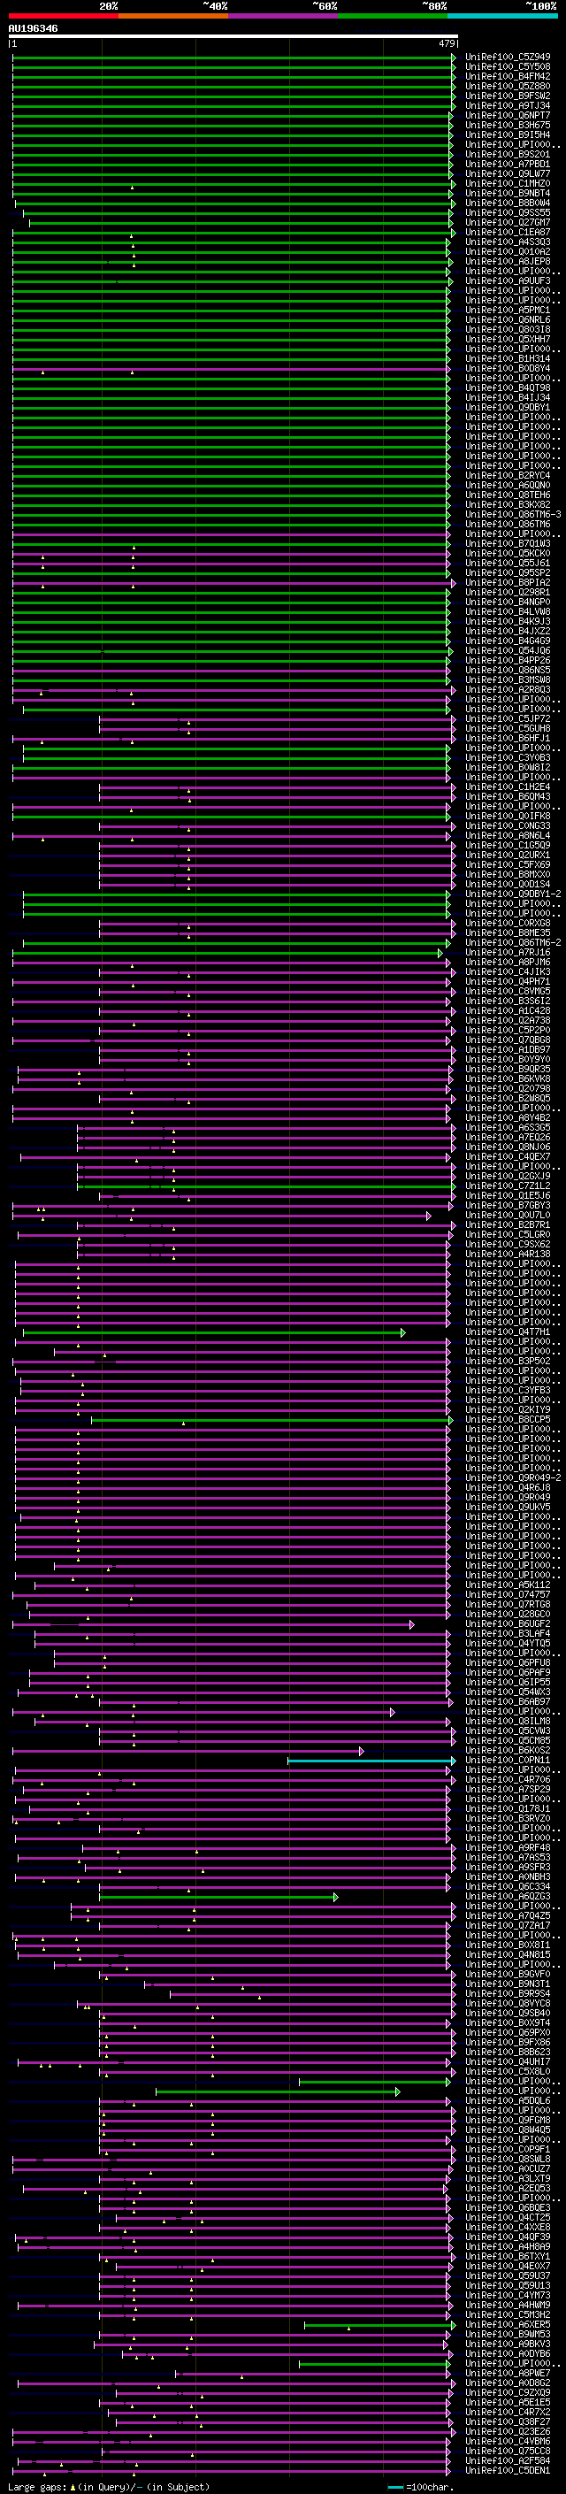Select hit label UniRef100_Q9SS55
This screenshot has height=2494, width=566.
point(508,213)
